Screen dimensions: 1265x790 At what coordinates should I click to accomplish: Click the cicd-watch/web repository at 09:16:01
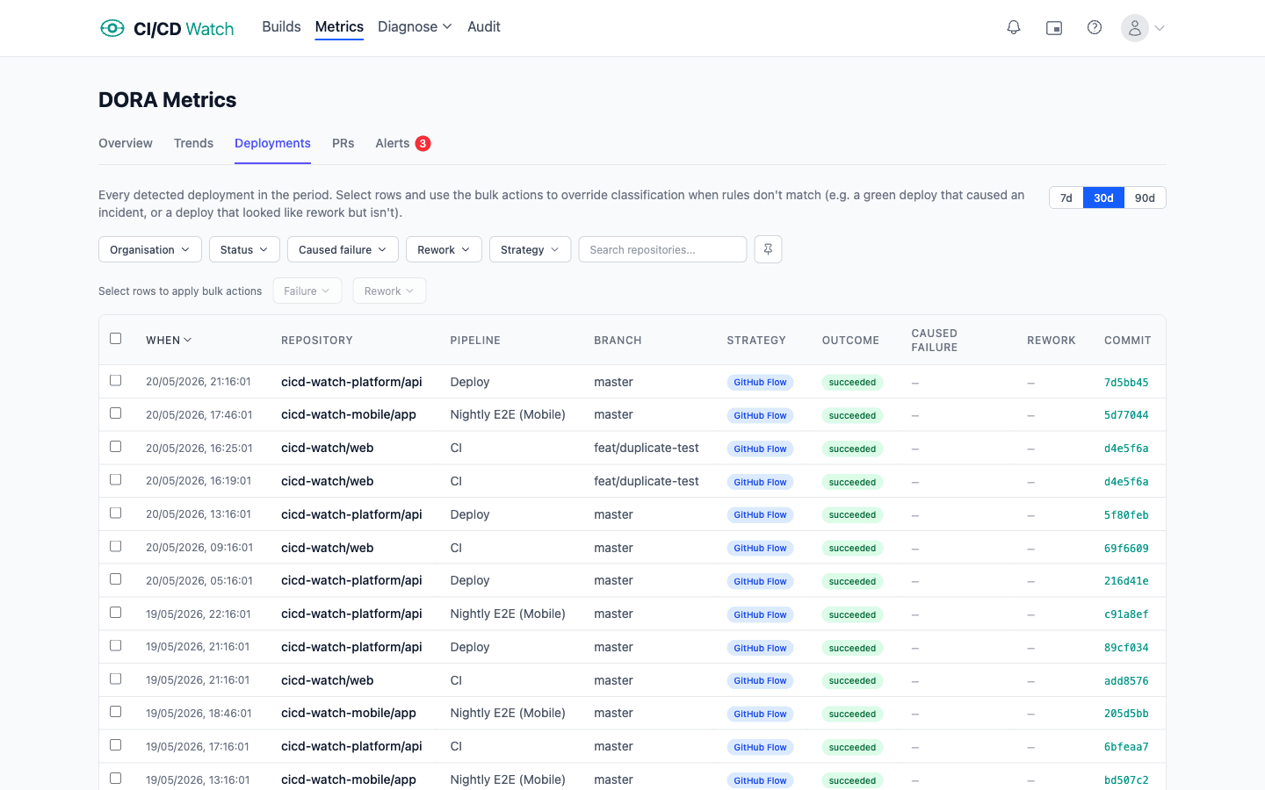point(328,548)
